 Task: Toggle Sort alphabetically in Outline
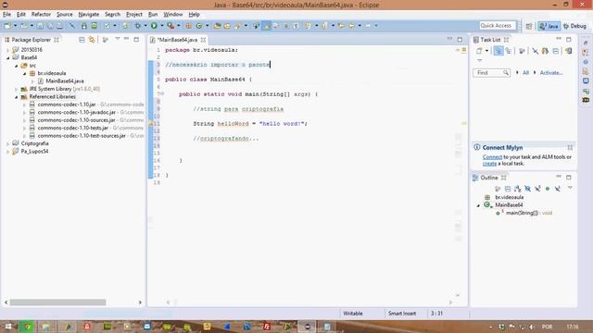click(x=517, y=189)
